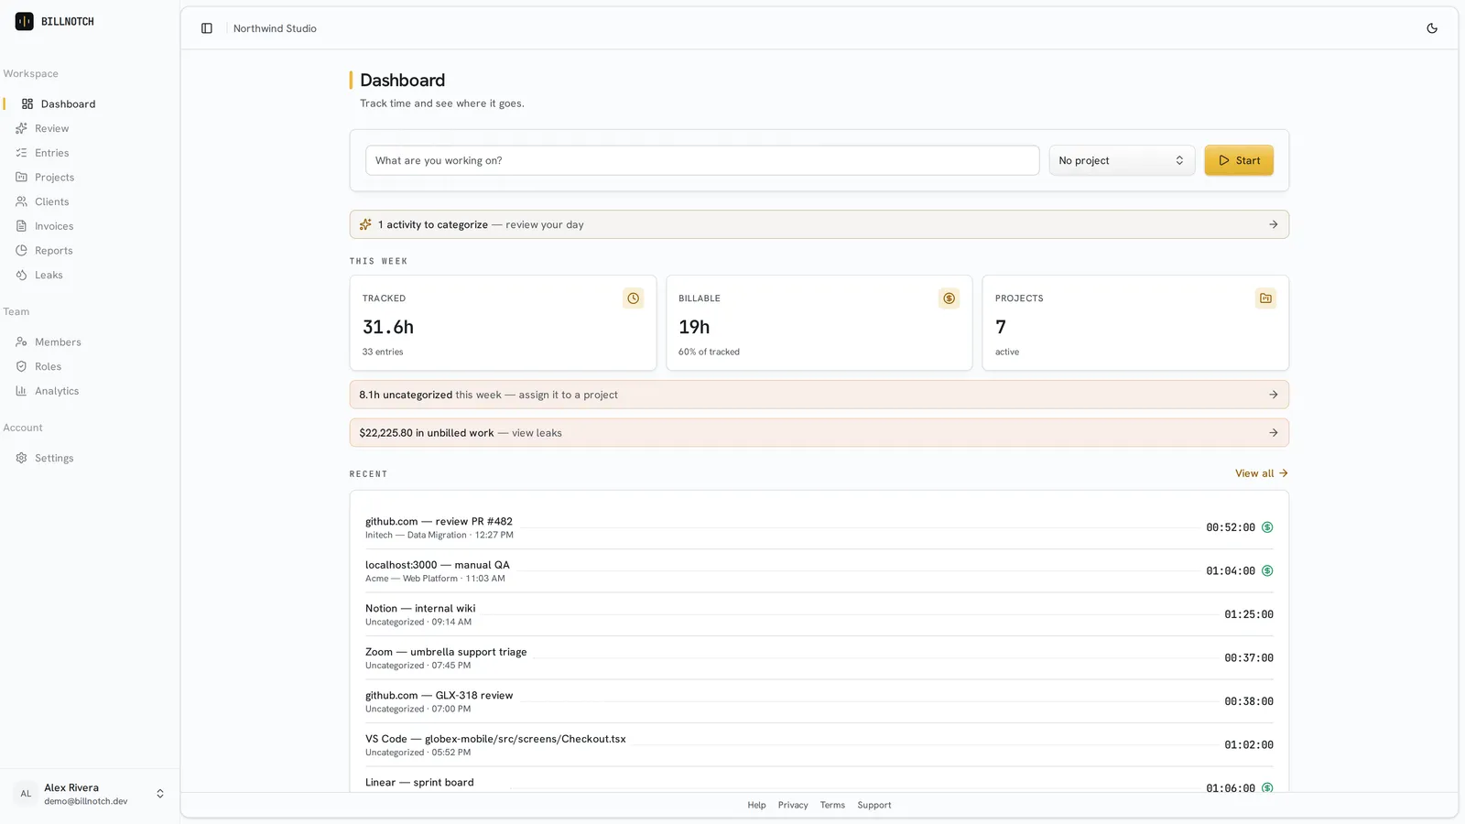The height and width of the screenshot is (824, 1465).
Task: Start the timer with Start button
Action: point(1239,160)
